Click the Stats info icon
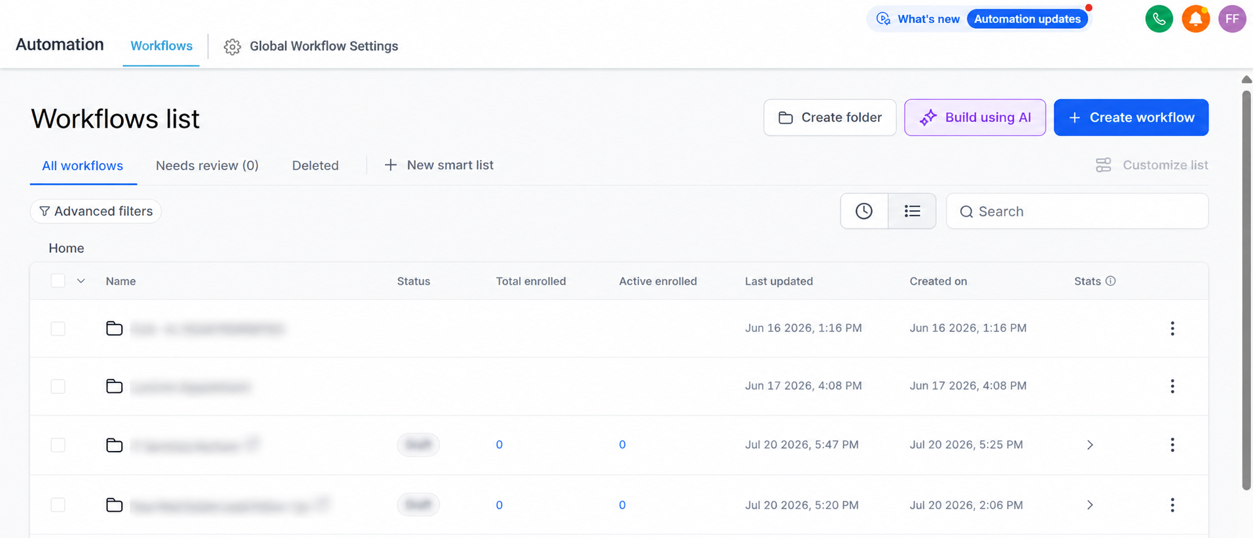This screenshot has width=1253, height=538. [1110, 281]
